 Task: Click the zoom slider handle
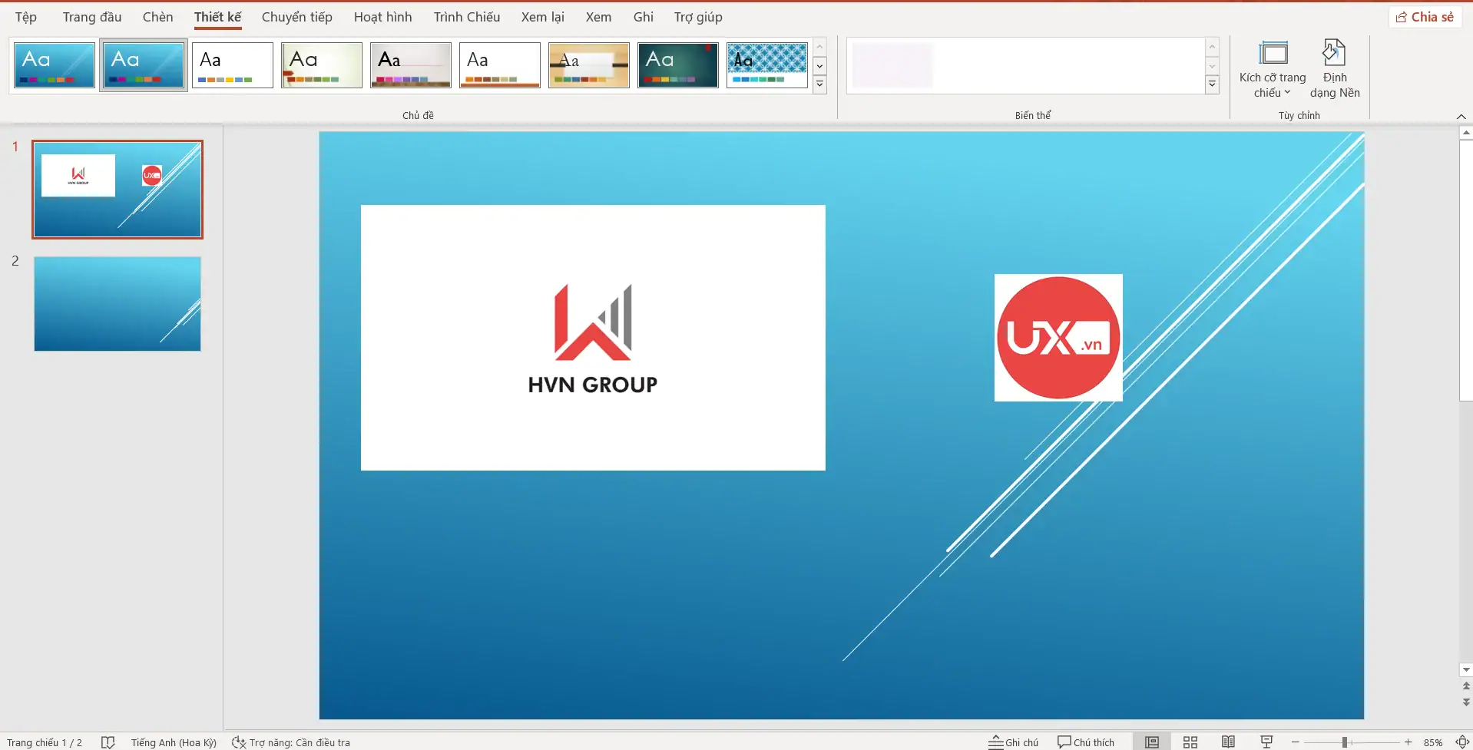coord(1345,742)
